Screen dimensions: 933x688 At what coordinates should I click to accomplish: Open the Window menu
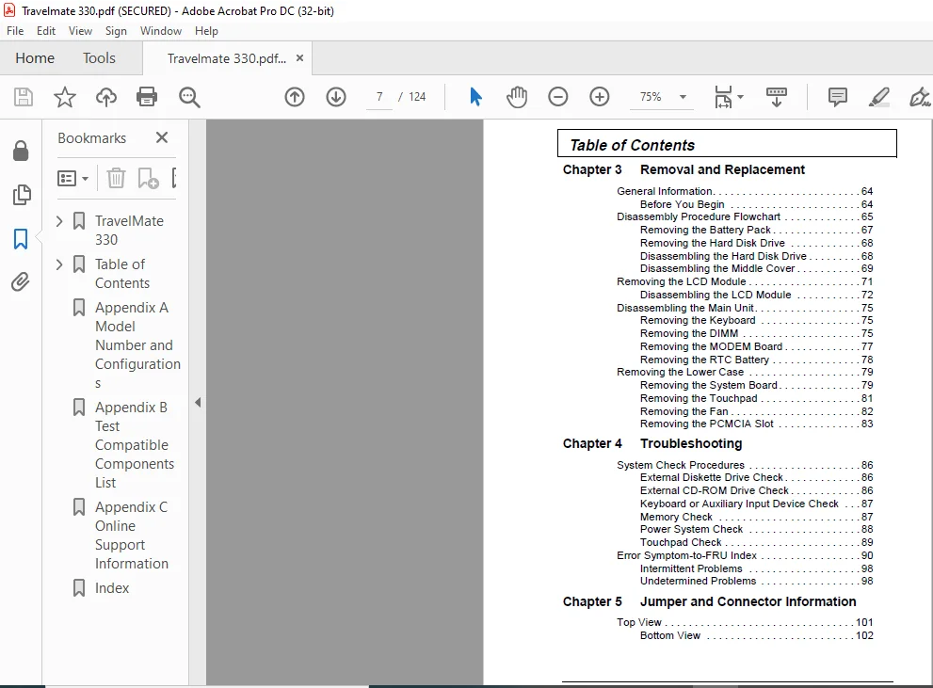pos(161,31)
